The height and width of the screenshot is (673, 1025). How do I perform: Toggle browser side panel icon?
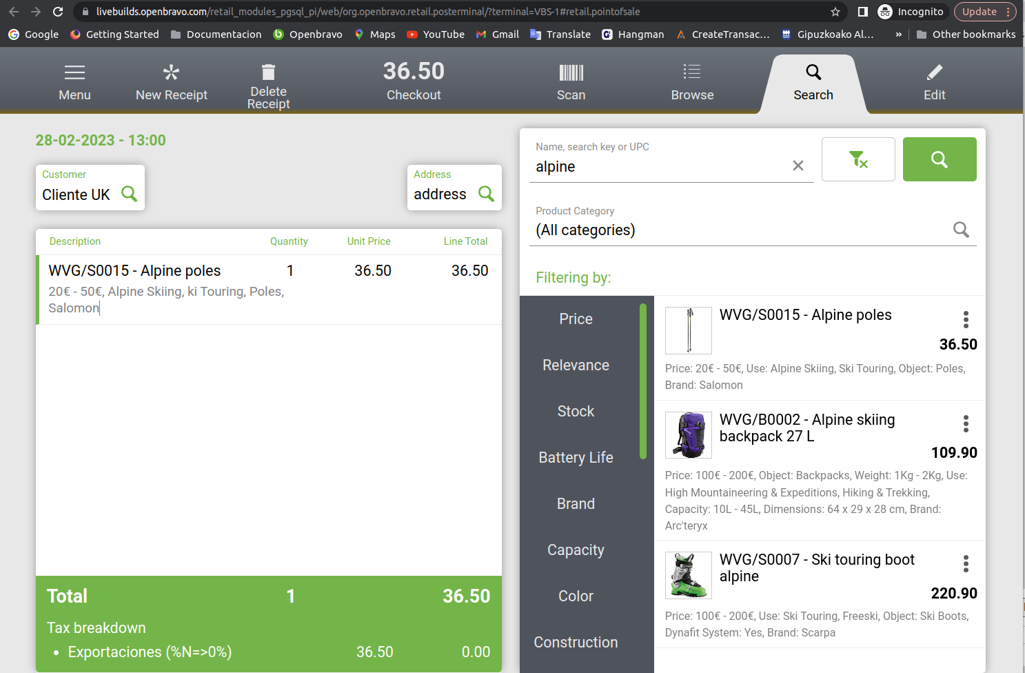click(862, 12)
